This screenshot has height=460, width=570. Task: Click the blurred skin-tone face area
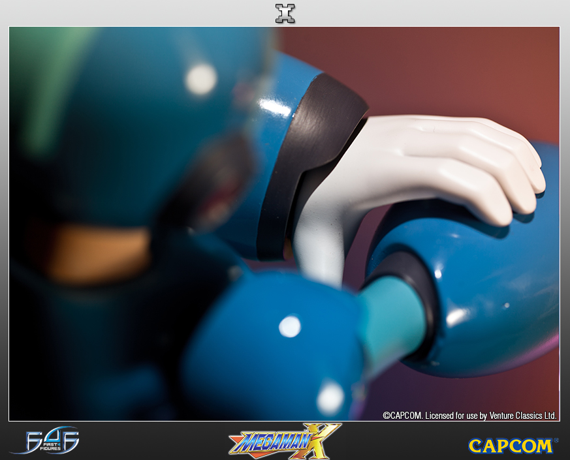(98, 254)
